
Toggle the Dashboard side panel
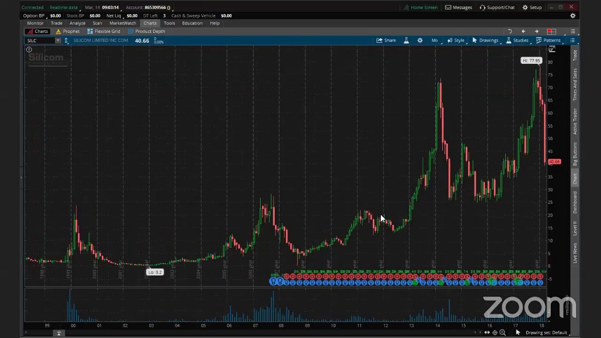coord(575,202)
